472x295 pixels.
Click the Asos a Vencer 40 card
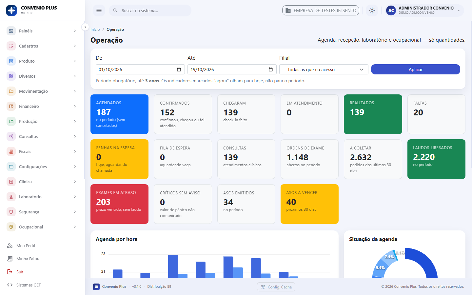click(309, 204)
